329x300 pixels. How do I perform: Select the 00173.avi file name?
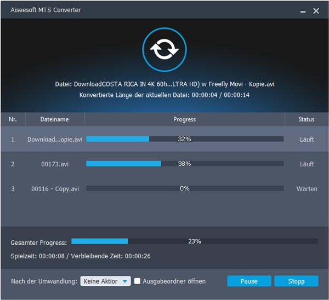point(55,164)
